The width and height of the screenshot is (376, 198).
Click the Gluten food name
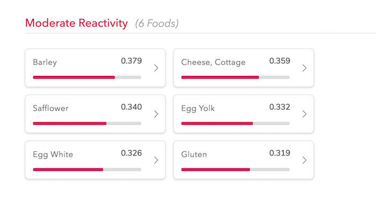coord(194,154)
